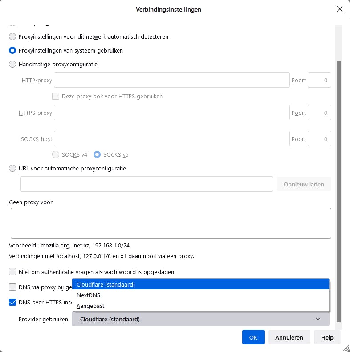
Task: Collapse the provider dropdown chevron
Action: point(318,319)
